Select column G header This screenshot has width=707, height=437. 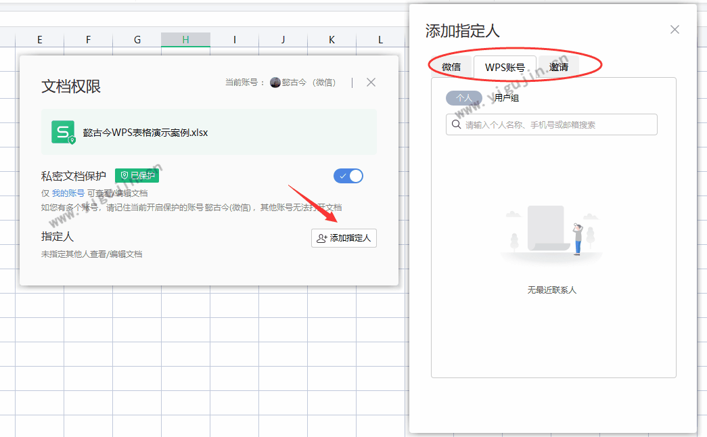137,40
